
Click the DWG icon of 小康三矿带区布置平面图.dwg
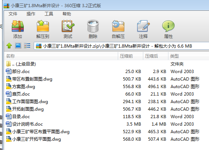[9, 131]
